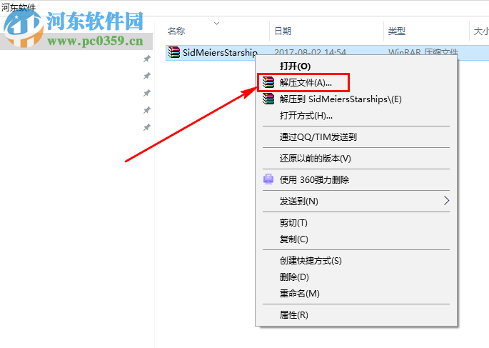Click the WinRAR icon beside 解压文件(A)...
This screenshot has height=348, width=489.
268,82
